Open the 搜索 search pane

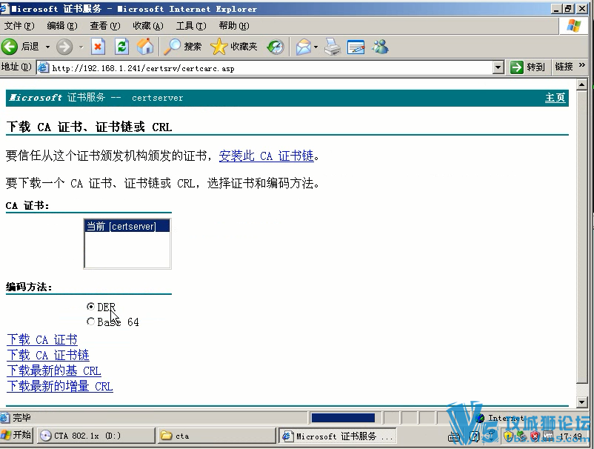click(183, 47)
